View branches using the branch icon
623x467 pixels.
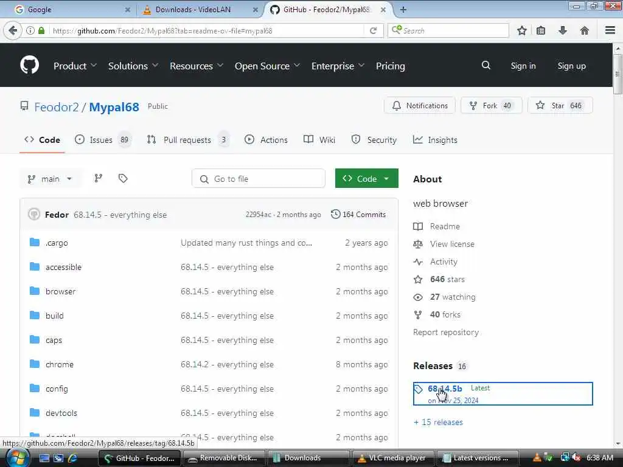point(98,179)
